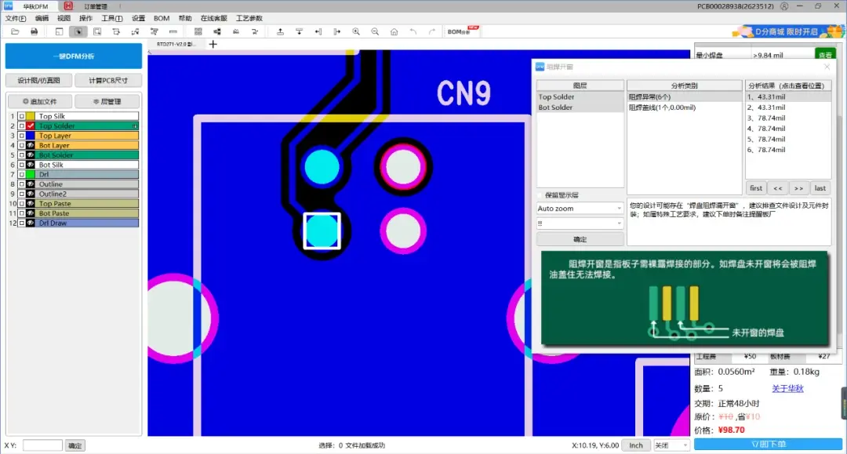This screenshot has height=454, width=847.
Task: Add a new tab with plus icon
Action: (x=213, y=44)
